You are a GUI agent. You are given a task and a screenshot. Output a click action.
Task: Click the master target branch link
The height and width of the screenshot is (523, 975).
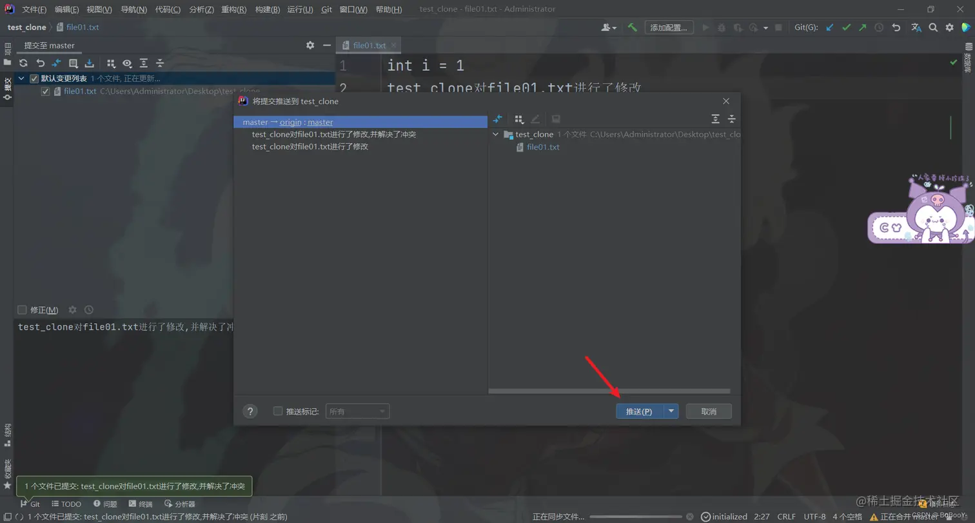pyautogui.click(x=320, y=122)
